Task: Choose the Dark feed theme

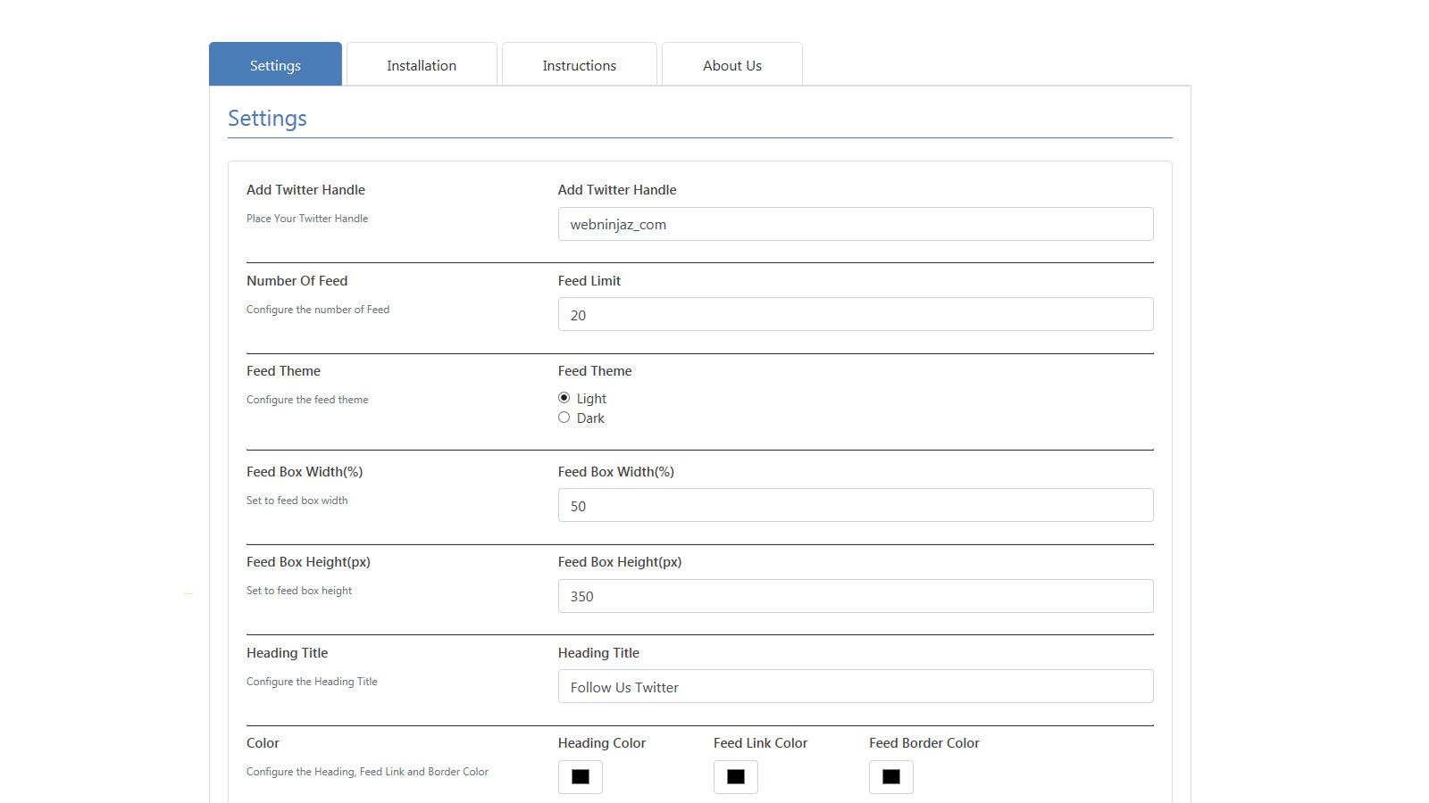Action: tap(564, 417)
